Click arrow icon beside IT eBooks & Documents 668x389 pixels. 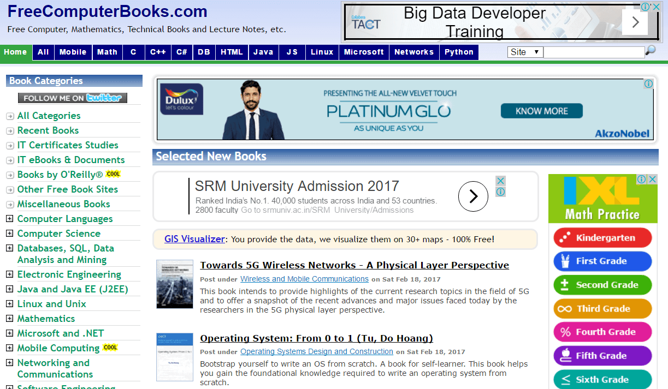pyautogui.click(x=10, y=160)
